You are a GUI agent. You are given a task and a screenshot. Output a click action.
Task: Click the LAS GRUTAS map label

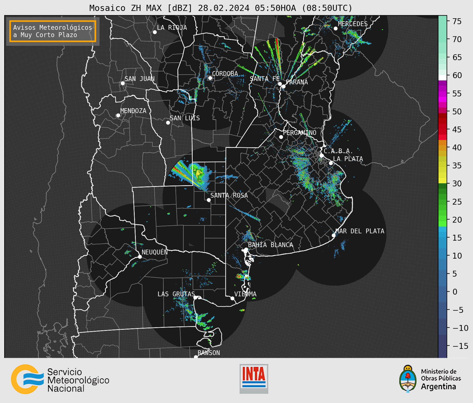pyautogui.click(x=176, y=294)
